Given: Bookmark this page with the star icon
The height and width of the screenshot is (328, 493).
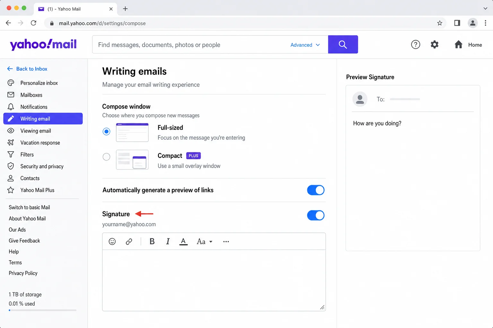Looking at the screenshot, I should point(440,23).
